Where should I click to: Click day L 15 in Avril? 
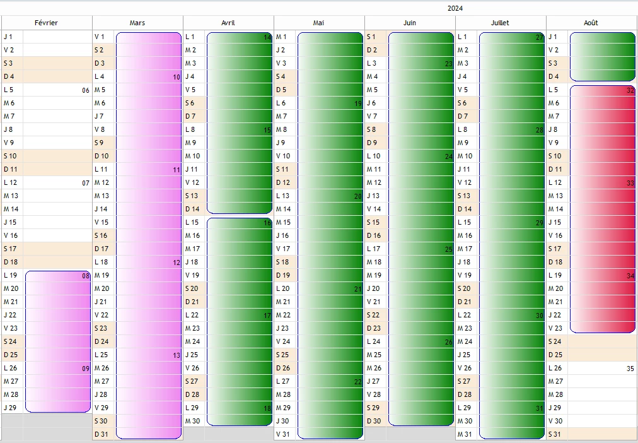tap(192, 222)
